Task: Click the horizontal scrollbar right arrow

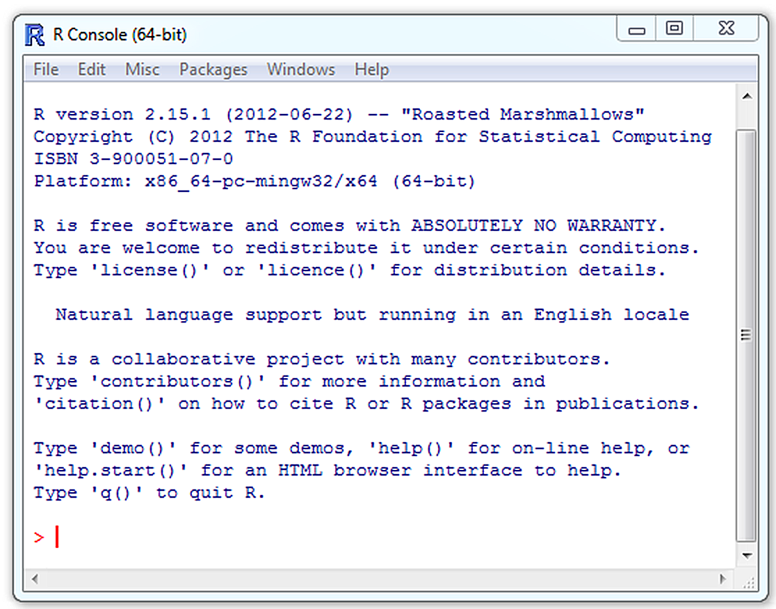Action: pyautogui.click(x=723, y=578)
